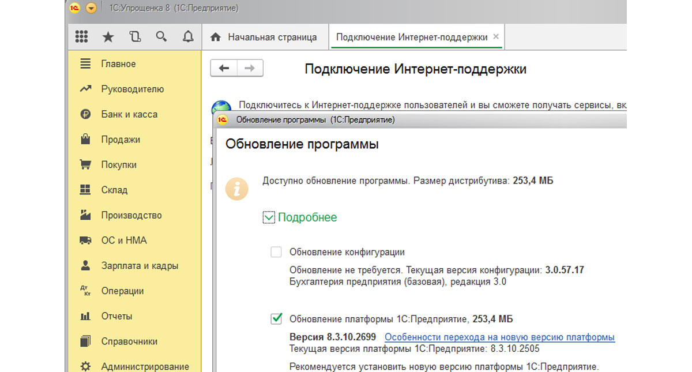Click the Бухгалтерия предприятия (базовая), редакция 3.0 text
692x372 pixels.
tap(398, 281)
